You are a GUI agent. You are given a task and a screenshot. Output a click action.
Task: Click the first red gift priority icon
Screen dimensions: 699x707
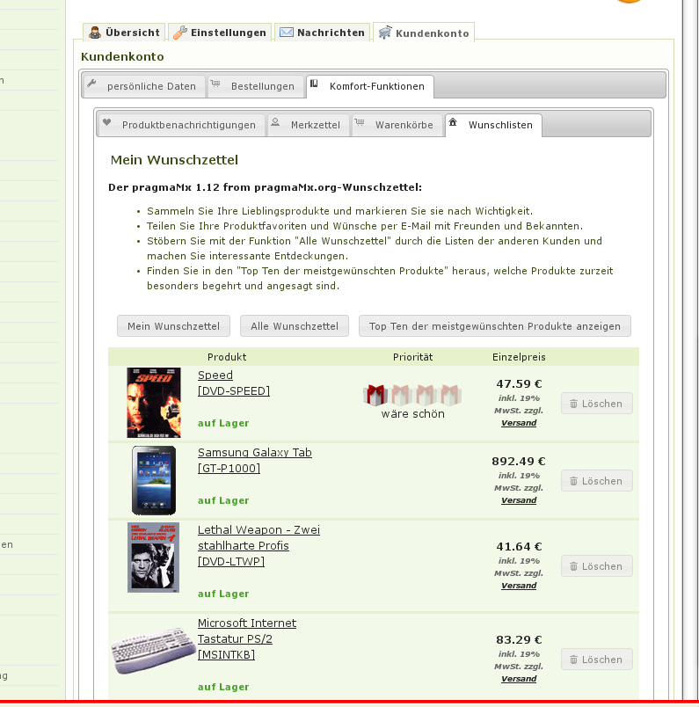click(375, 395)
